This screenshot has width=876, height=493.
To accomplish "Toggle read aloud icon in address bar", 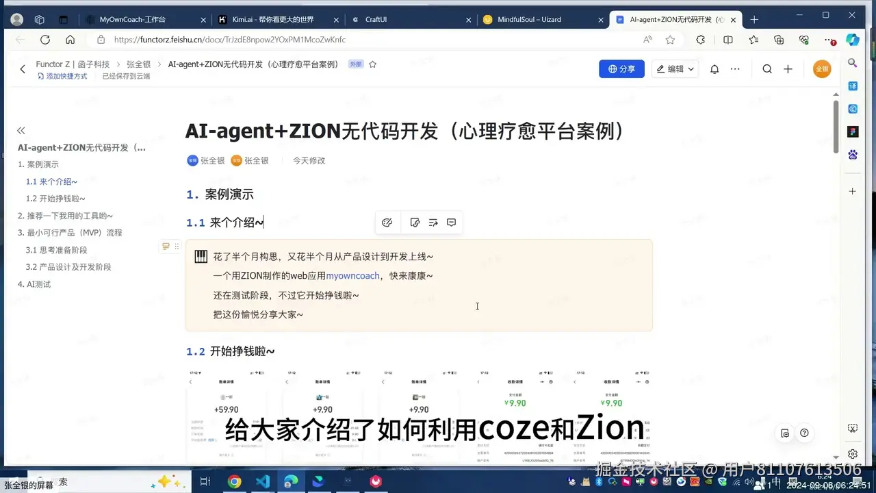I will 647,40.
